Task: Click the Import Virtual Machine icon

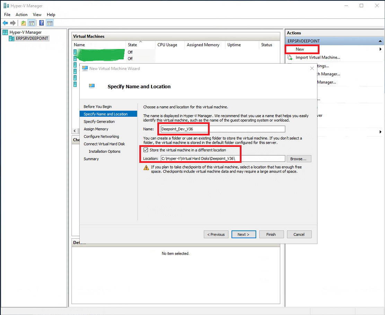Action: (290, 57)
